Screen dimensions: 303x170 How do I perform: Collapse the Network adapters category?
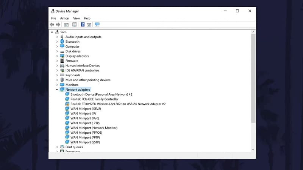pos(57,90)
